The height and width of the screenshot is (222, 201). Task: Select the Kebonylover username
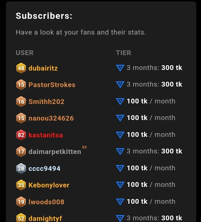click(49, 185)
